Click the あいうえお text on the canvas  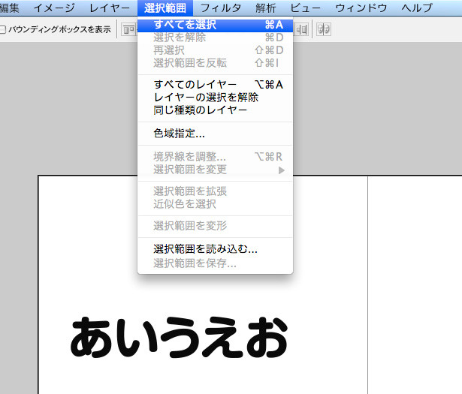click(179, 337)
